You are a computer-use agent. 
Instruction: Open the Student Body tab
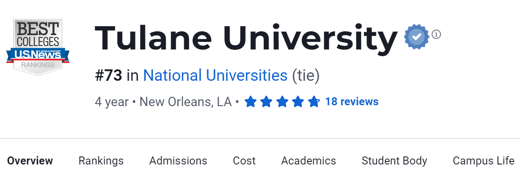coord(394,161)
